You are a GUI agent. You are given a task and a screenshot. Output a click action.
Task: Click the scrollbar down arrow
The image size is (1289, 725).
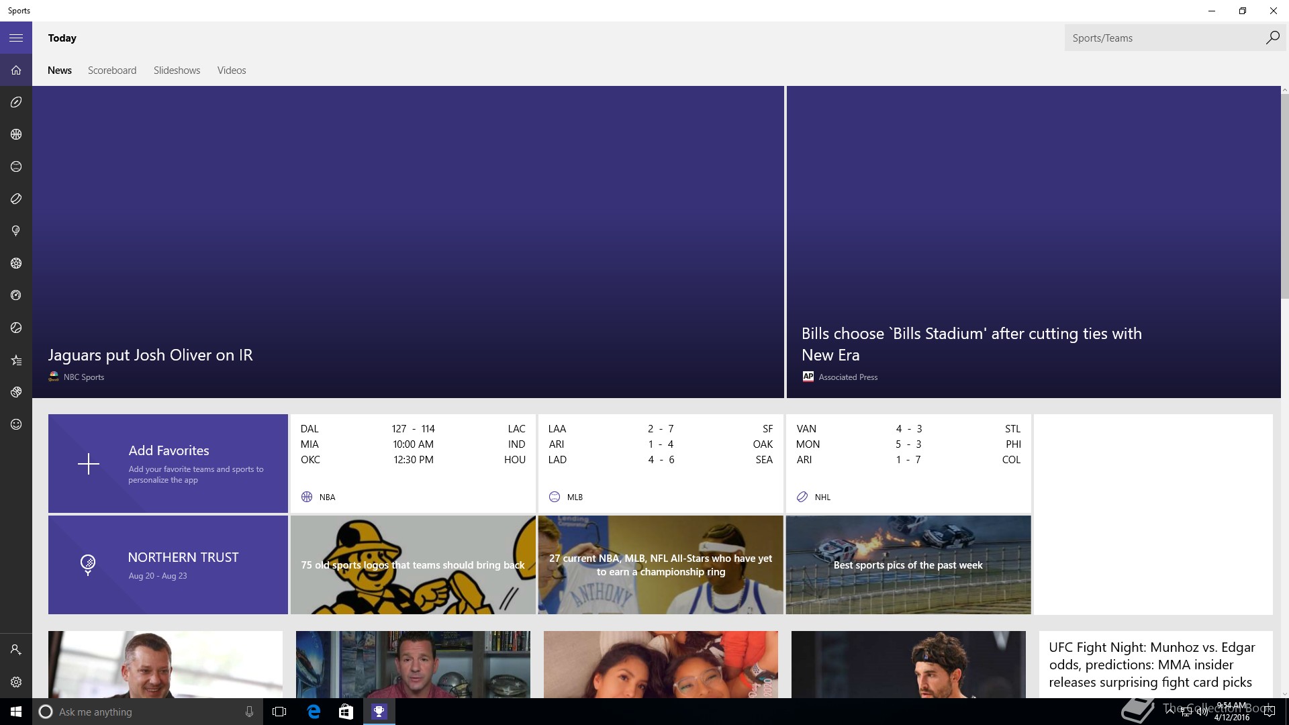click(1285, 693)
